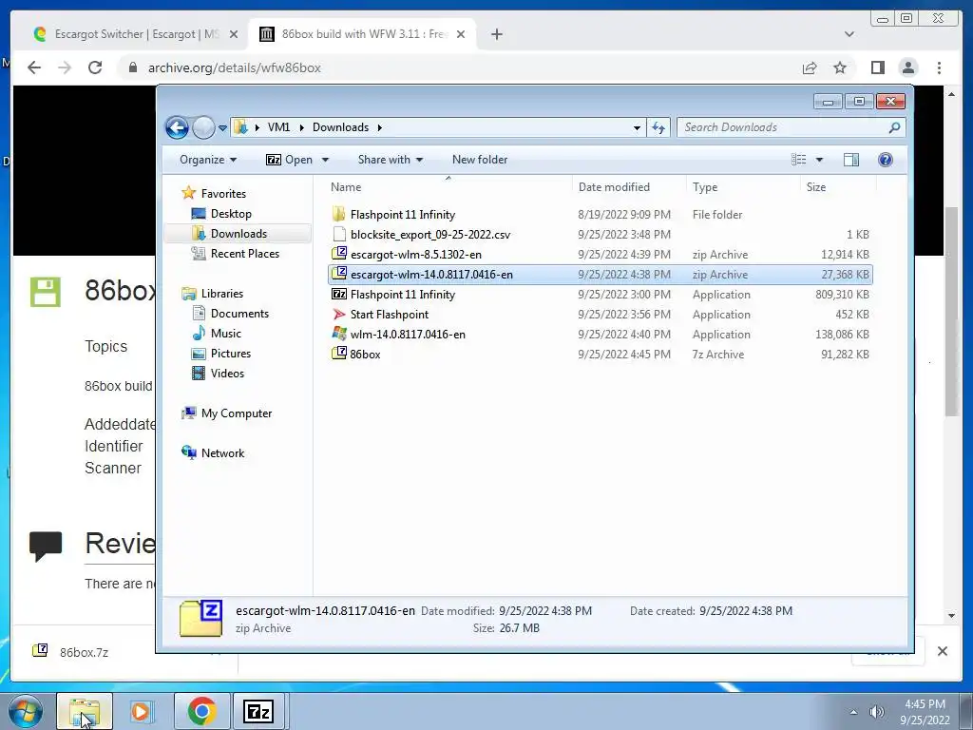This screenshot has height=730, width=973.
Task: Click Chrome's share page icon
Action: [810, 67]
